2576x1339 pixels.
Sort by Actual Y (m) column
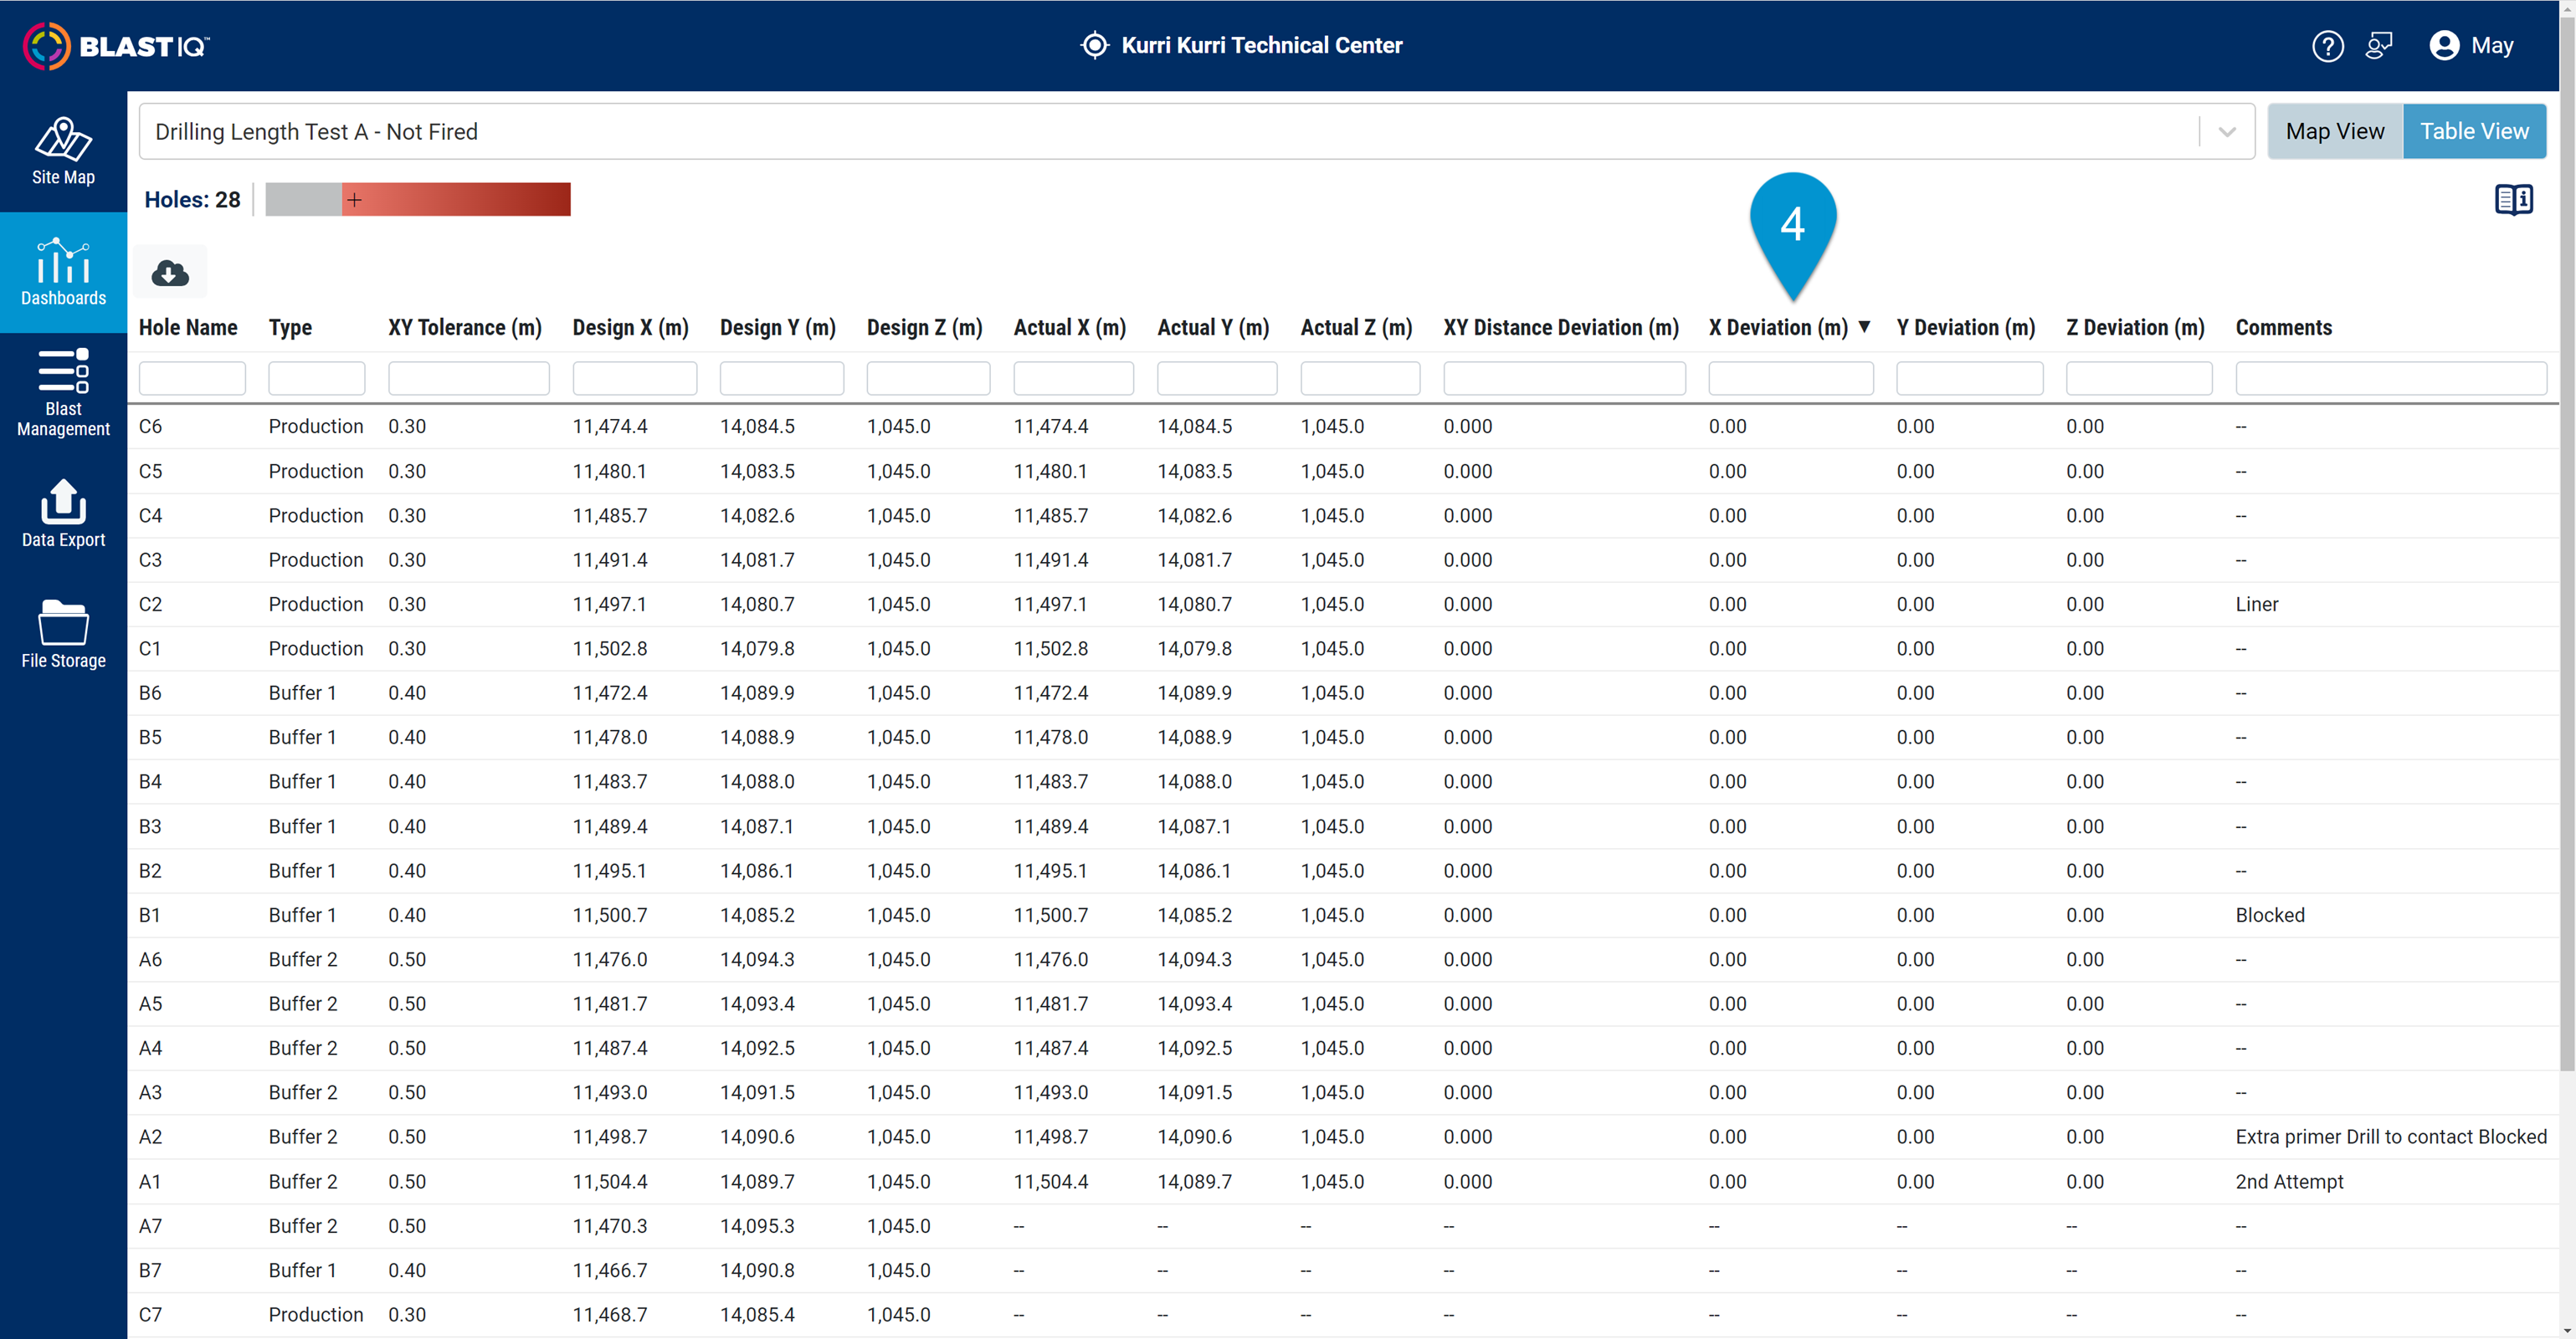(x=1213, y=328)
